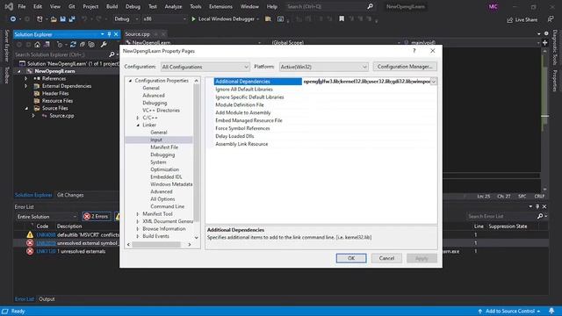Click the Search Solution Explorer field
The height and width of the screenshot is (316, 562).
point(61,54)
